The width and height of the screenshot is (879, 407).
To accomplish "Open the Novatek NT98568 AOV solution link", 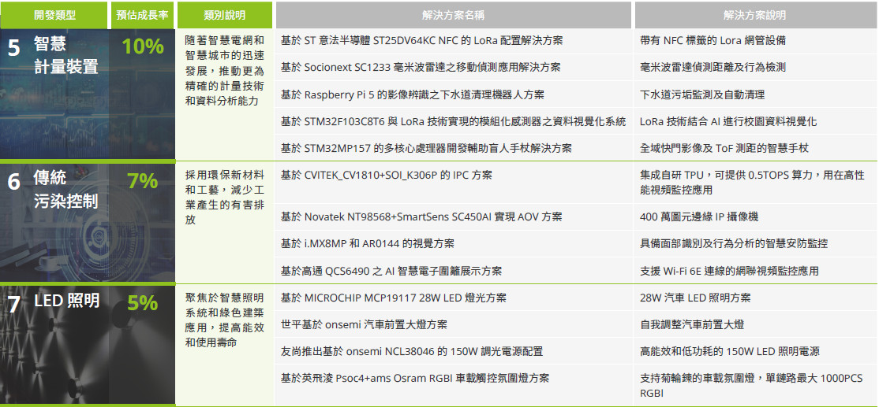I will 421,216.
